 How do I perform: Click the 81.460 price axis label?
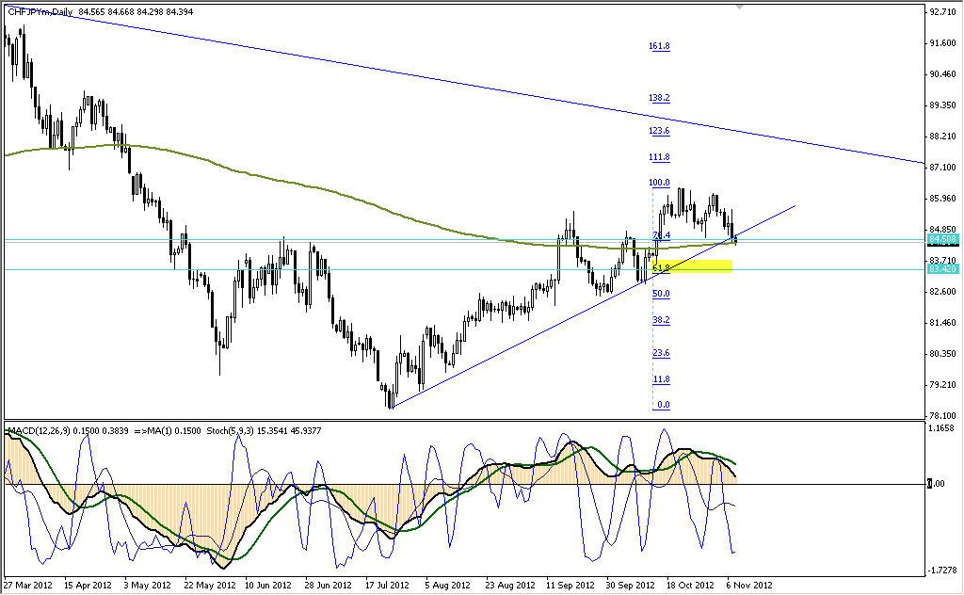pos(943,323)
